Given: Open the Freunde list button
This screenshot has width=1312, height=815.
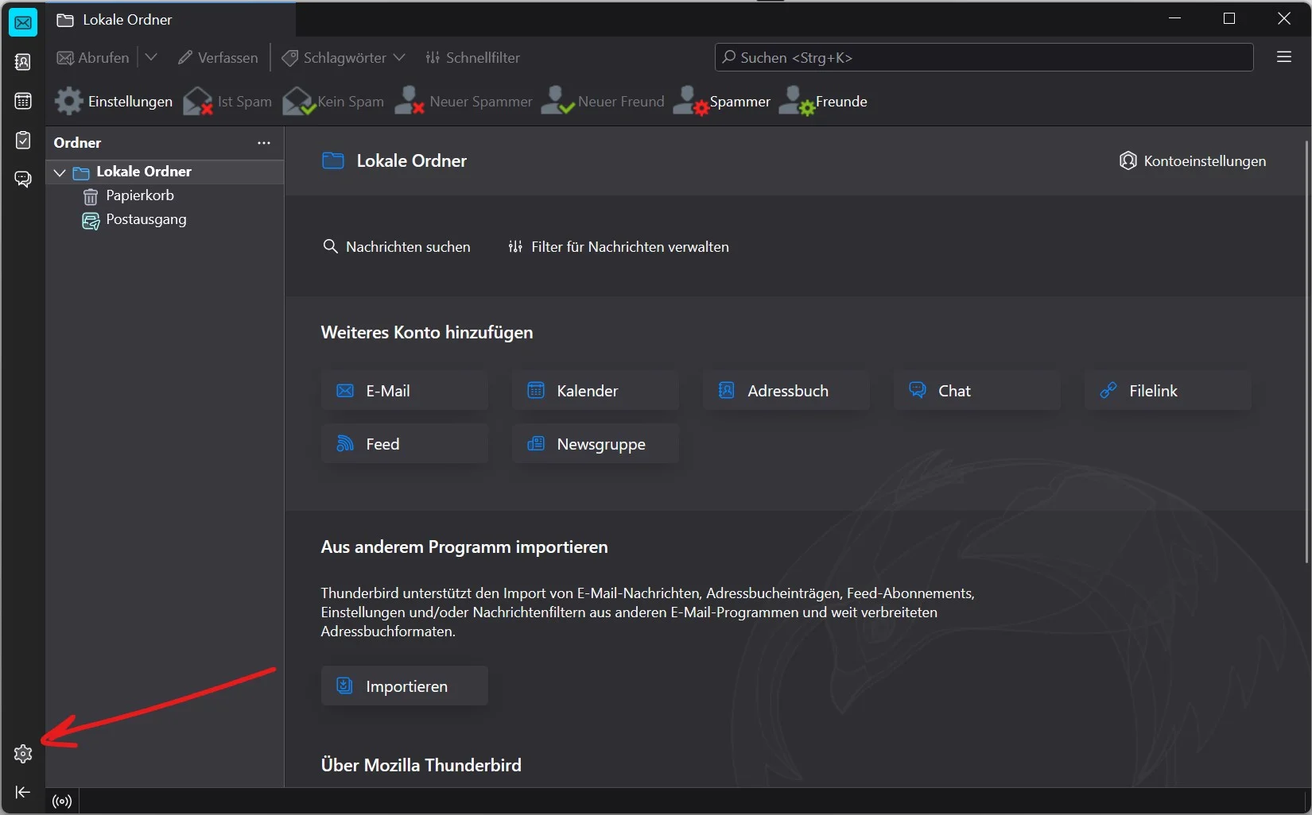Looking at the screenshot, I should coord(823,102).
